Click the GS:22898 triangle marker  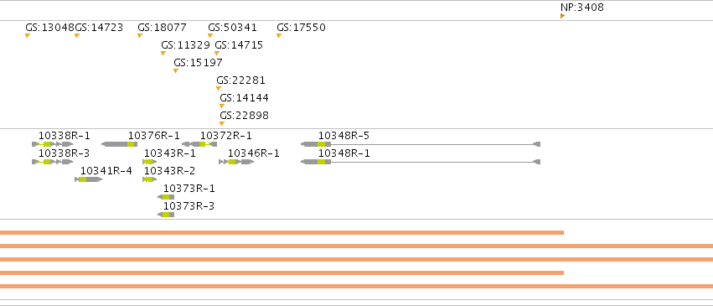(222, 124)
